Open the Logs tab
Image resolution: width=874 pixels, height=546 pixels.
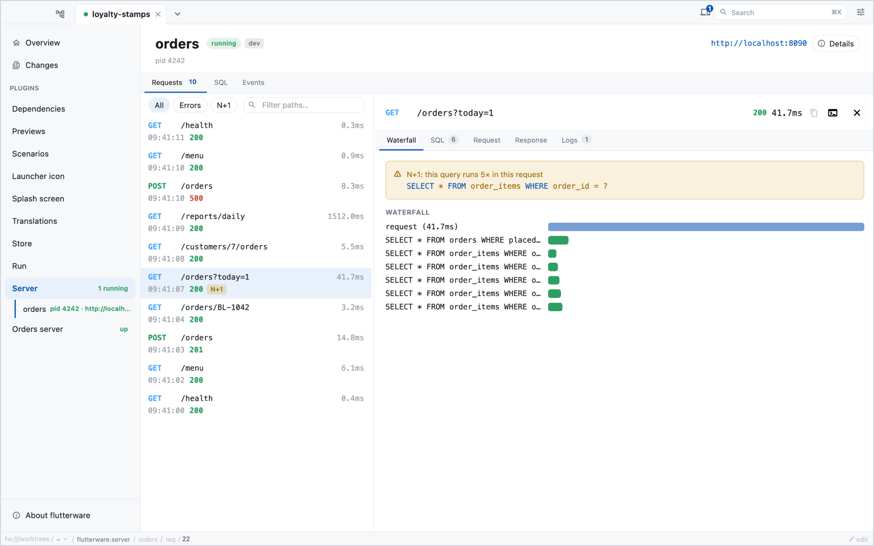click(576, 140)
